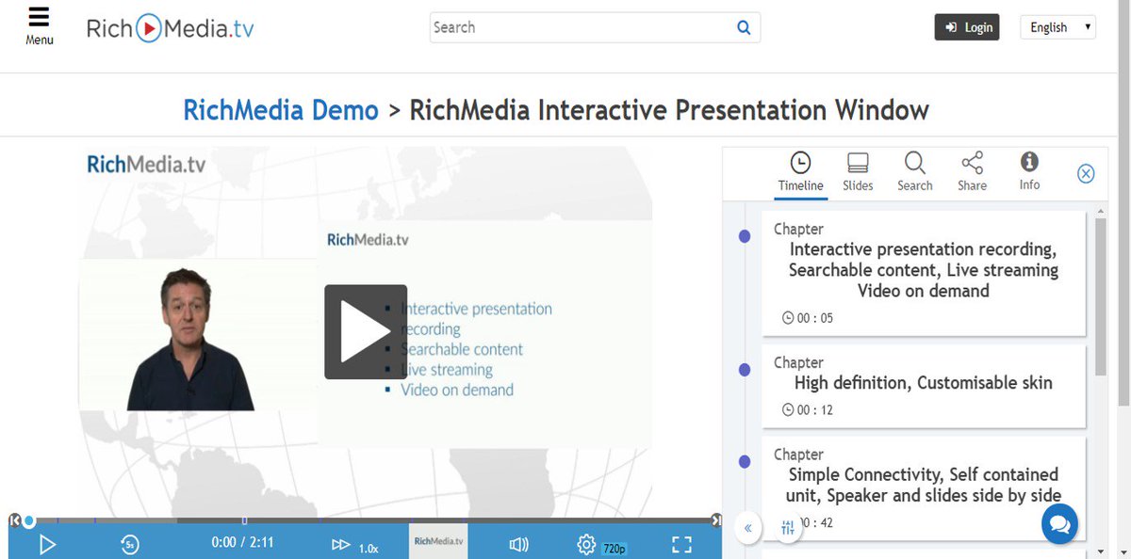Rewind the video 5 seconds

tap(130, 544)
